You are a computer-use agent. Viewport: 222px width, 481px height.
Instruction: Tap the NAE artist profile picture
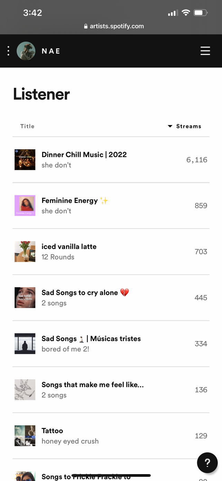click(x=26, y=51)
